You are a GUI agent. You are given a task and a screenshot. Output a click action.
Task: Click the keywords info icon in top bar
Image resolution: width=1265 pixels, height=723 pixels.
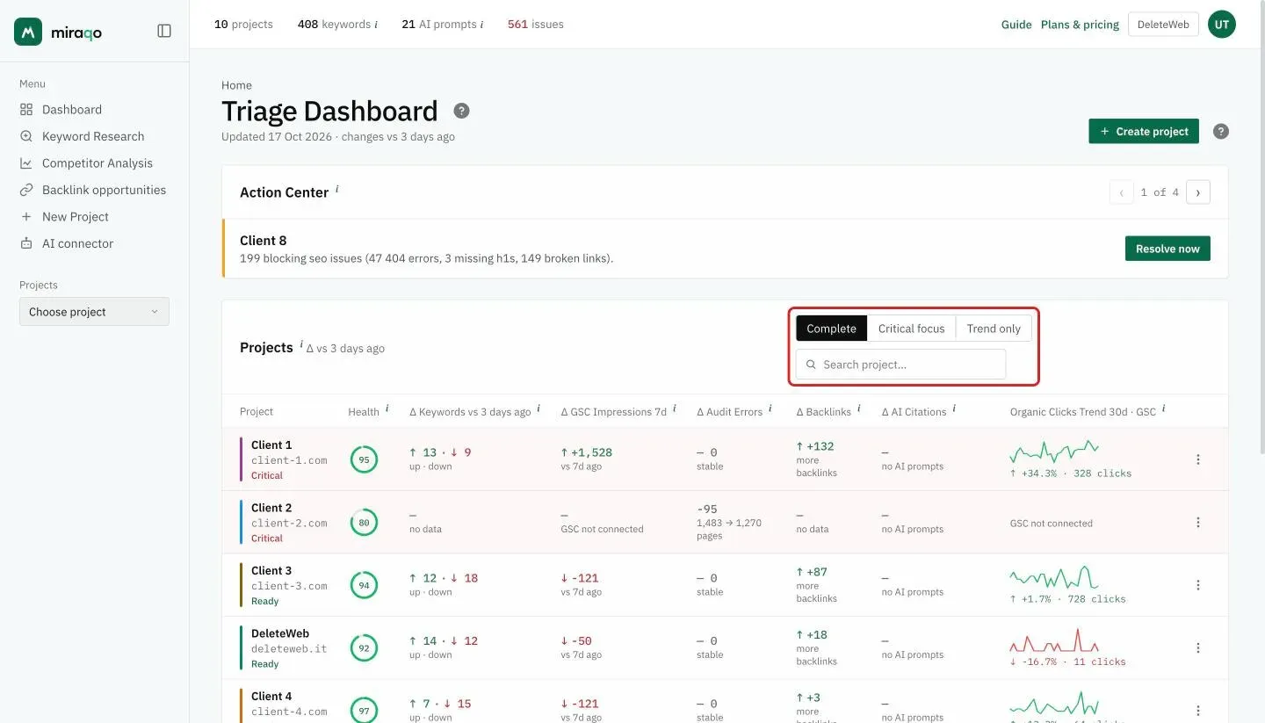(376, 25)
